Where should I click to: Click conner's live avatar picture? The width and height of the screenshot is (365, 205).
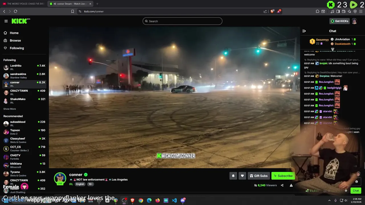pyautogui.click(x=60, y=179)
